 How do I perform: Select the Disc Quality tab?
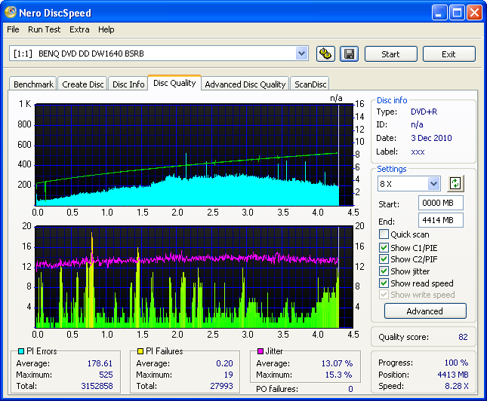pos(174,83)
